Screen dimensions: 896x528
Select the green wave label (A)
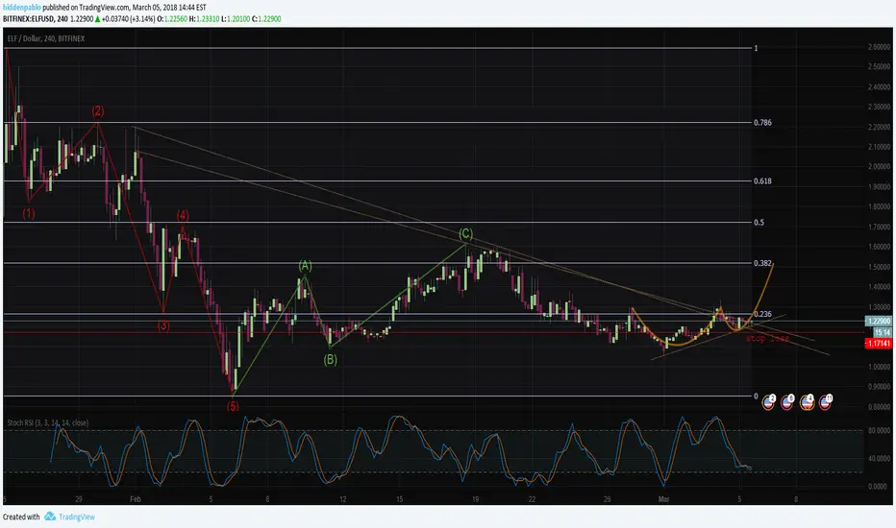305,265
